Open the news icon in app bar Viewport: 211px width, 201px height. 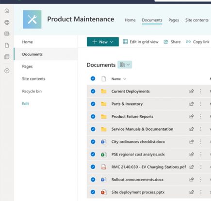(x=7, y=33)
